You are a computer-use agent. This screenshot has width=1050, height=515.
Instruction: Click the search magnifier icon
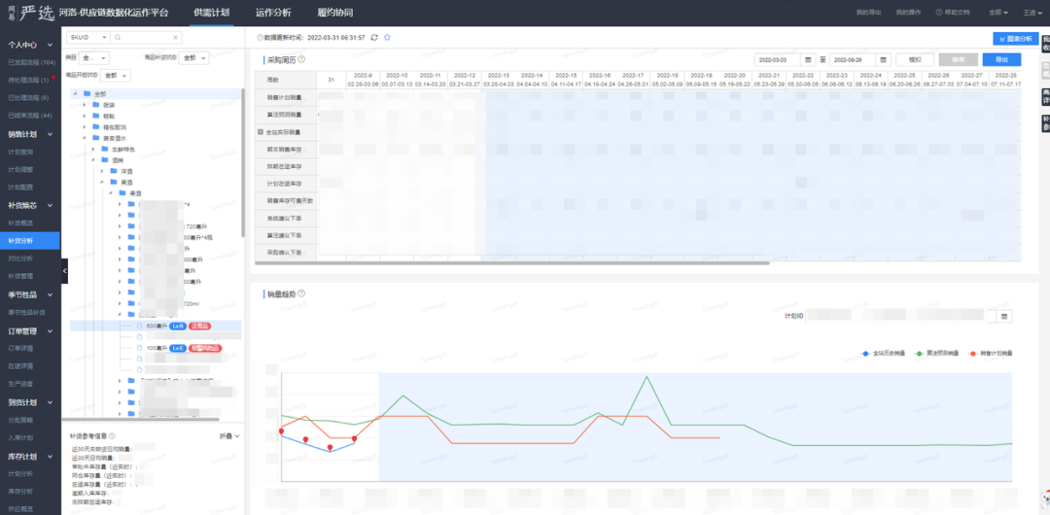[118, 38]
